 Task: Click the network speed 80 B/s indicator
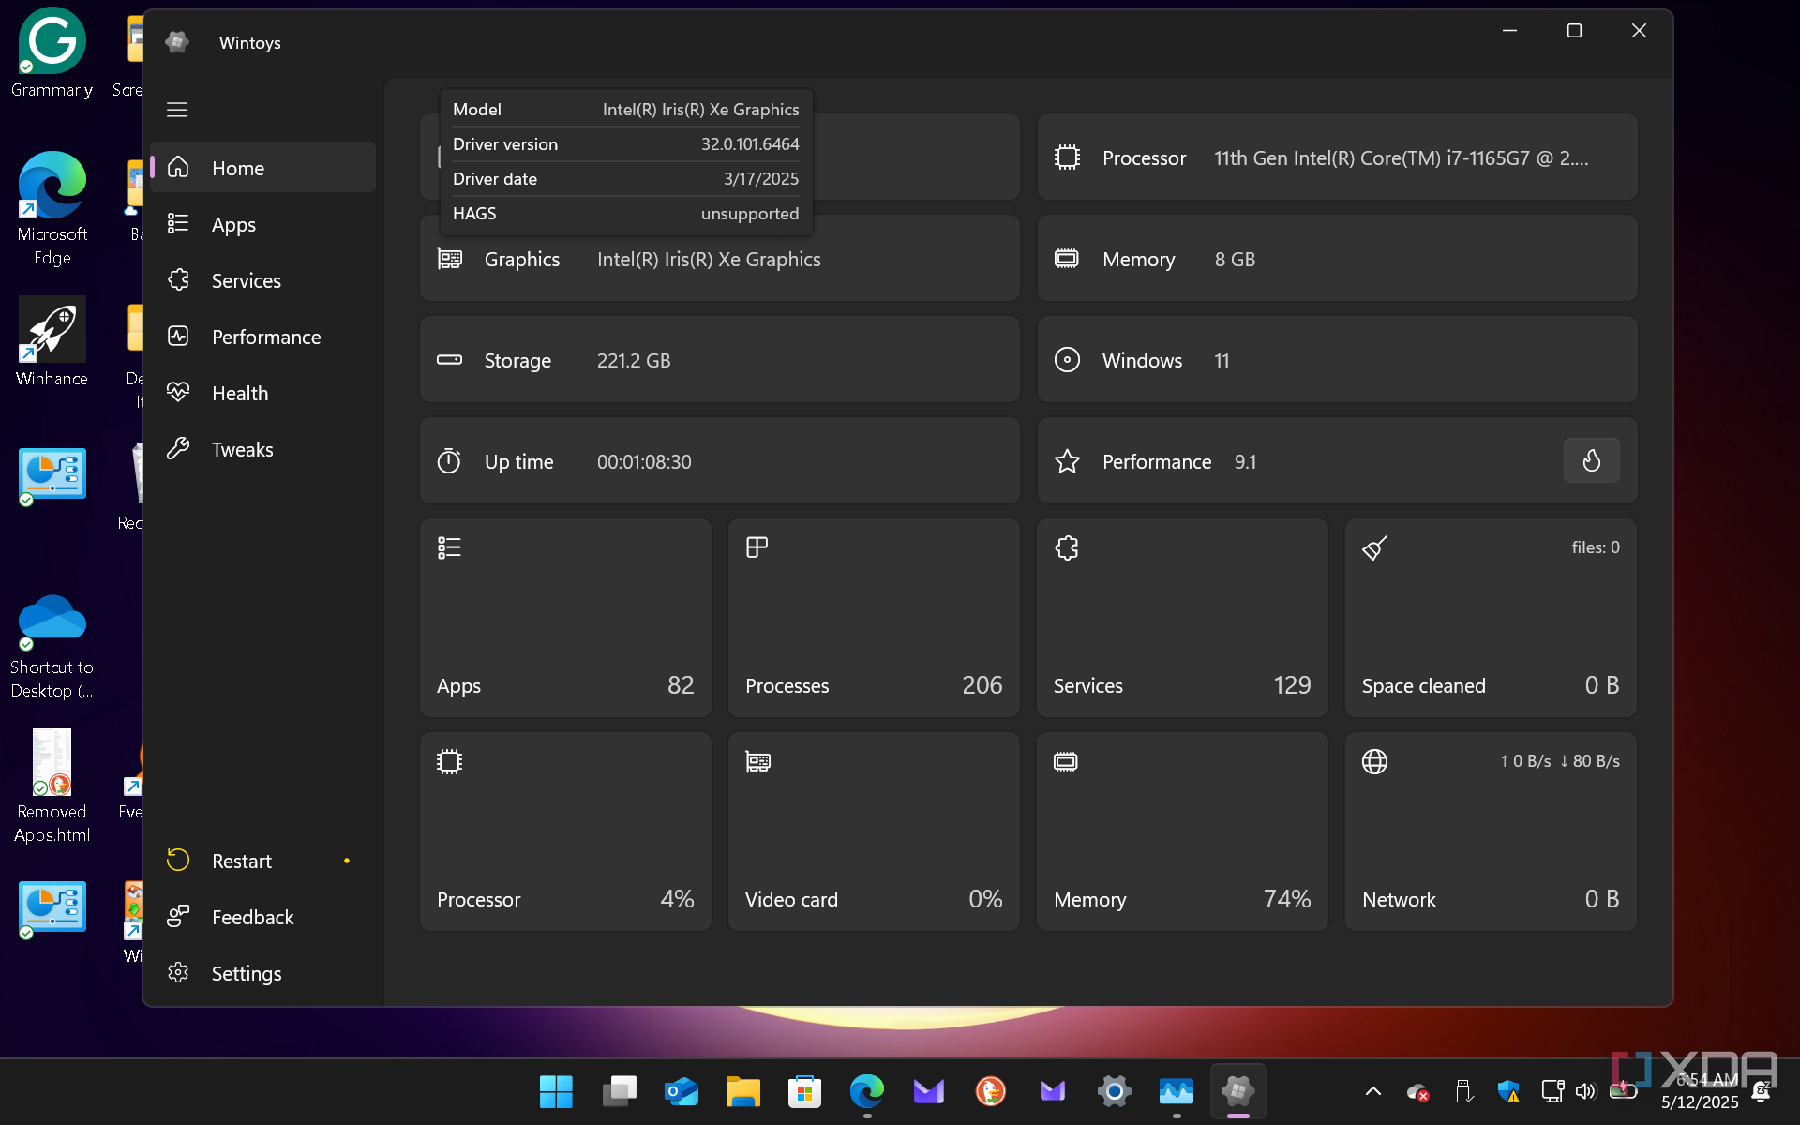coord(1590,761)
